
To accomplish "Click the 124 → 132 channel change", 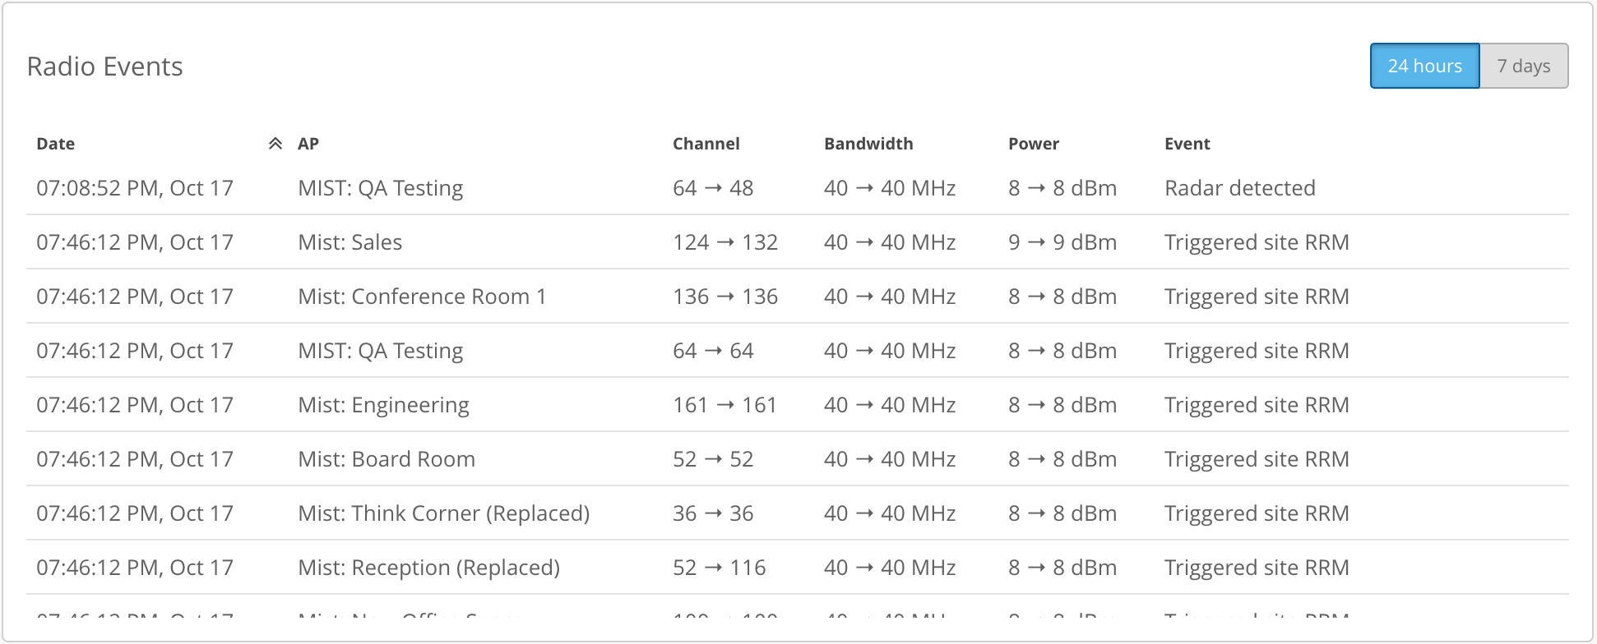I will tap(724, 242).
